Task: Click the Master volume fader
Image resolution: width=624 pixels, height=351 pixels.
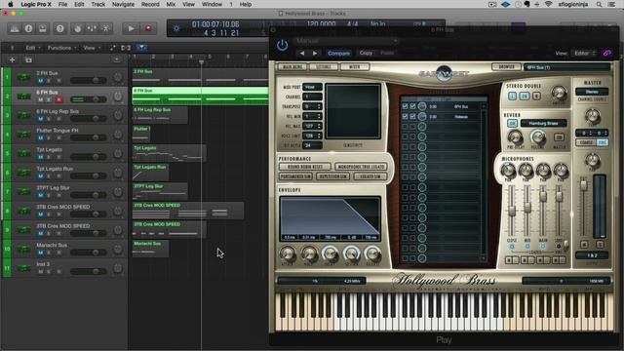Action: [583, 186]
